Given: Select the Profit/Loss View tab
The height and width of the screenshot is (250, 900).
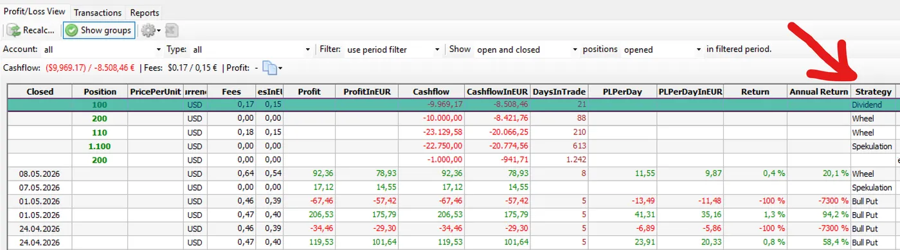Looking at the screenshot, I should pos(35,12).
